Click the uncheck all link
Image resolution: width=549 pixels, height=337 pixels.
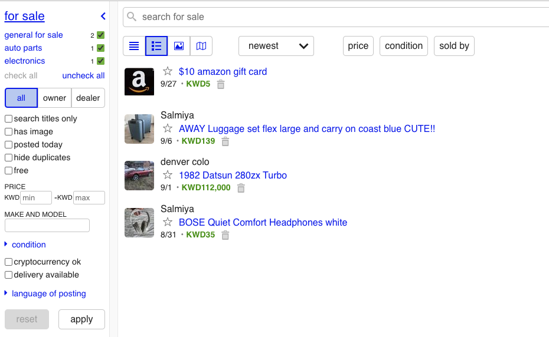[83, 75]
